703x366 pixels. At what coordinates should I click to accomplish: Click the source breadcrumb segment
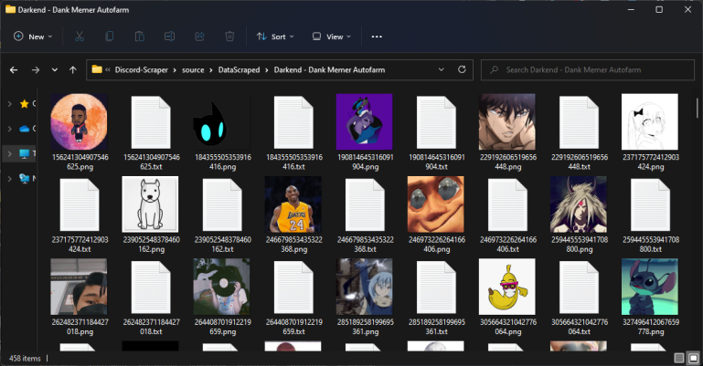[x=193, y=69]
